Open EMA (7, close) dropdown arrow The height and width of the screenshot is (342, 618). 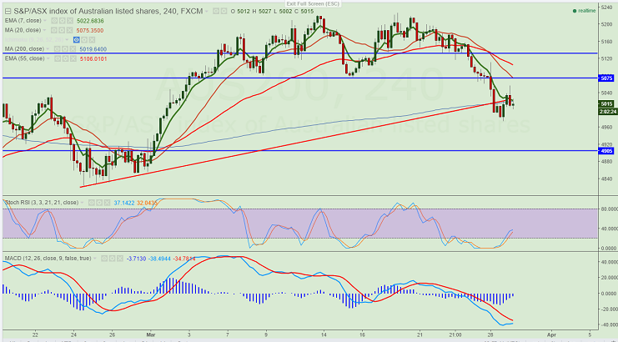pyautogui.click(x=45, y=21)
